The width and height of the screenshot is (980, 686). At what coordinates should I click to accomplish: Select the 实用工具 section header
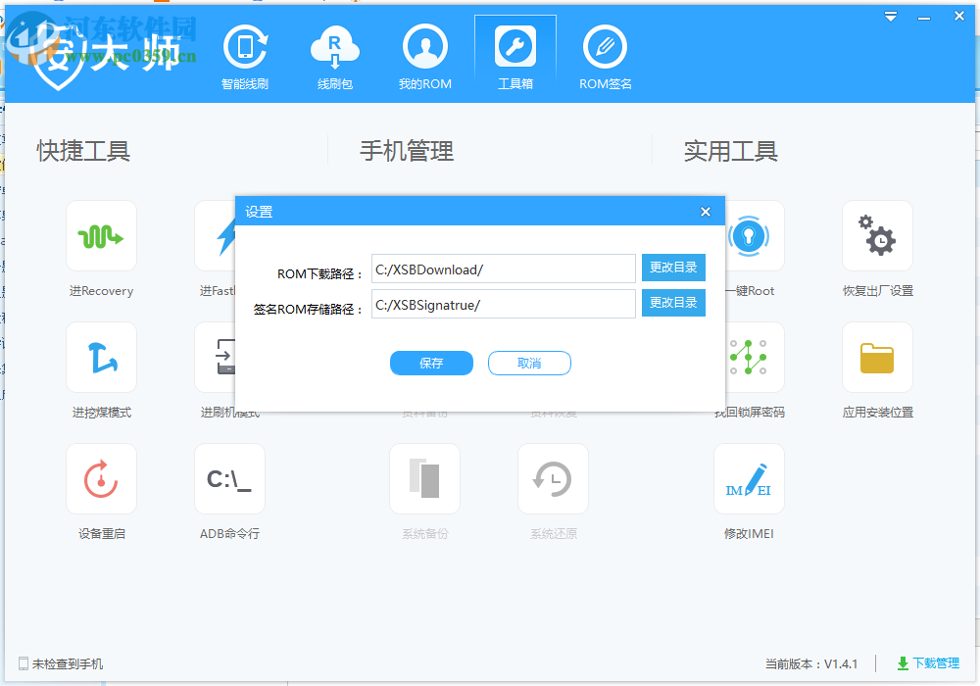pyautogui.click(x=731, y=151)
